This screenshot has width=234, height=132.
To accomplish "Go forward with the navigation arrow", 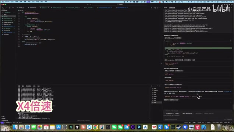I will [91, 4].
